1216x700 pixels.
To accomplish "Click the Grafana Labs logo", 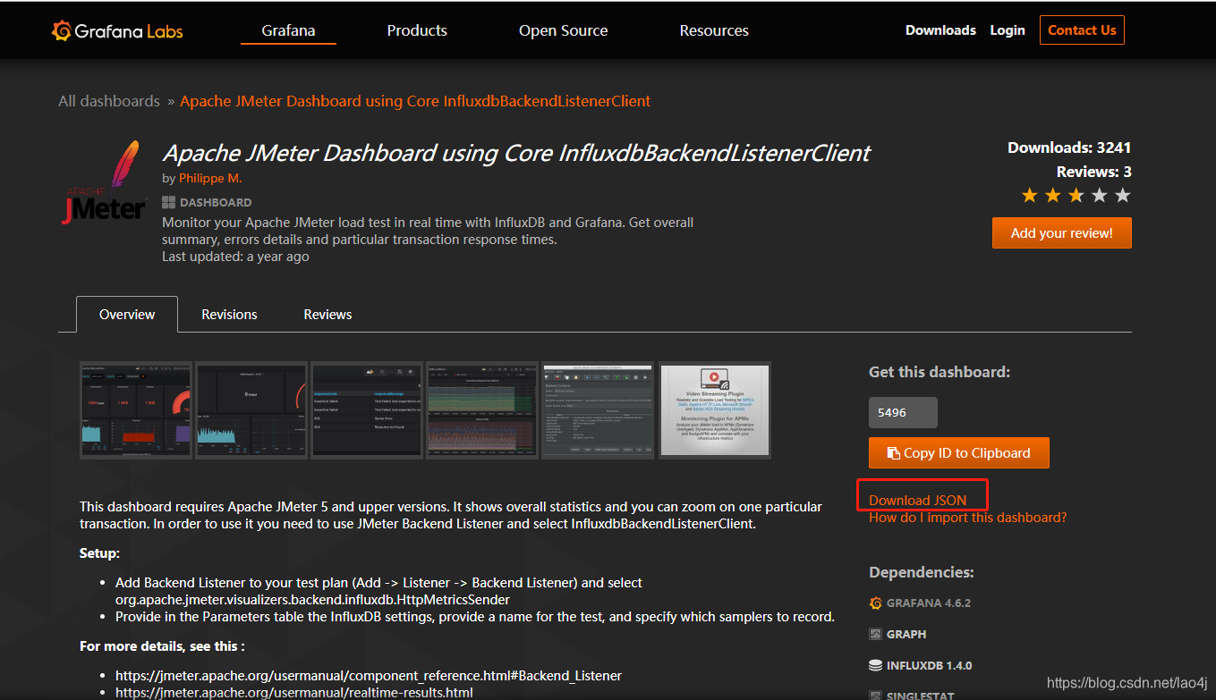I will 116,30.
